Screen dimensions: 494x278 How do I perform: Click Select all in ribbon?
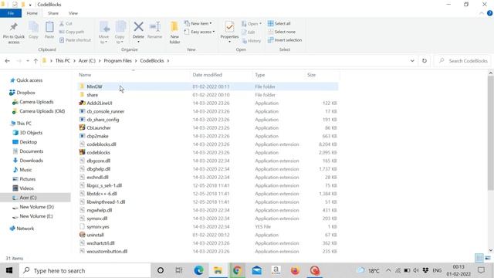pos(279,24)
